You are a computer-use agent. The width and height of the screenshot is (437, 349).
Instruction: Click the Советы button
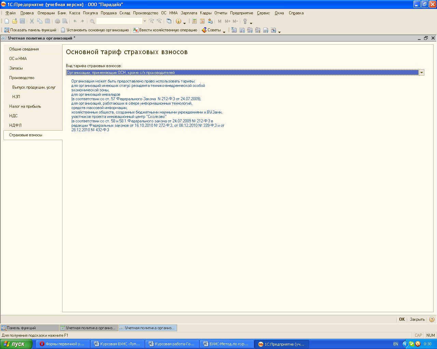point(211,30)
